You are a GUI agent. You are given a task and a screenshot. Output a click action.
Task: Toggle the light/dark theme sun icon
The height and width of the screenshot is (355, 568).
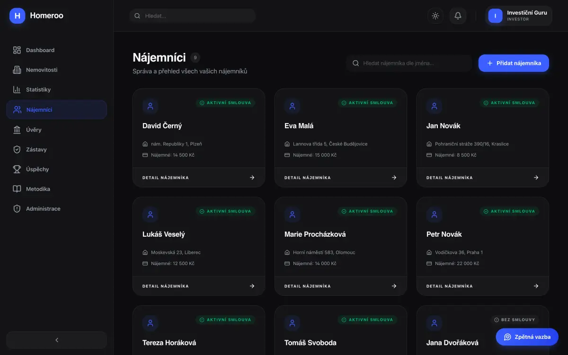435,16
